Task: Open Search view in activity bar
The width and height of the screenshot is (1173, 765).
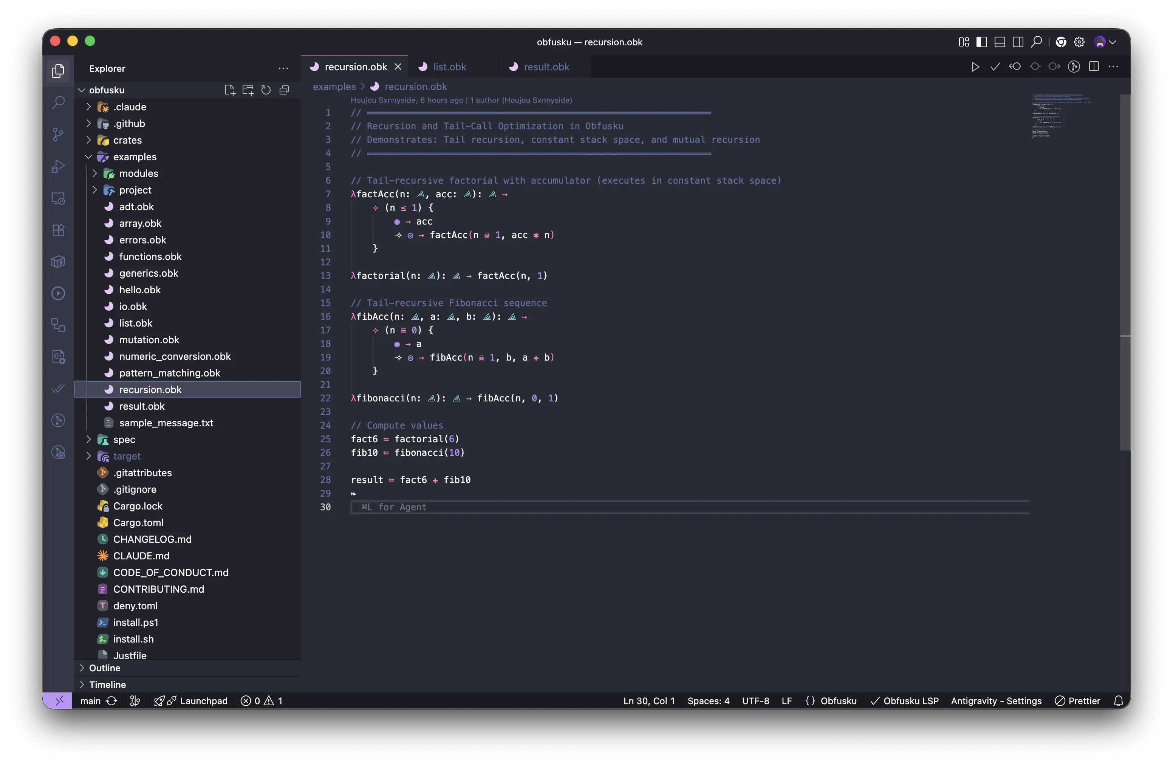Action: 58,102
